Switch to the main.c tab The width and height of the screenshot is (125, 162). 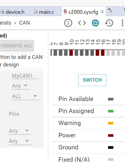(44, 12)
